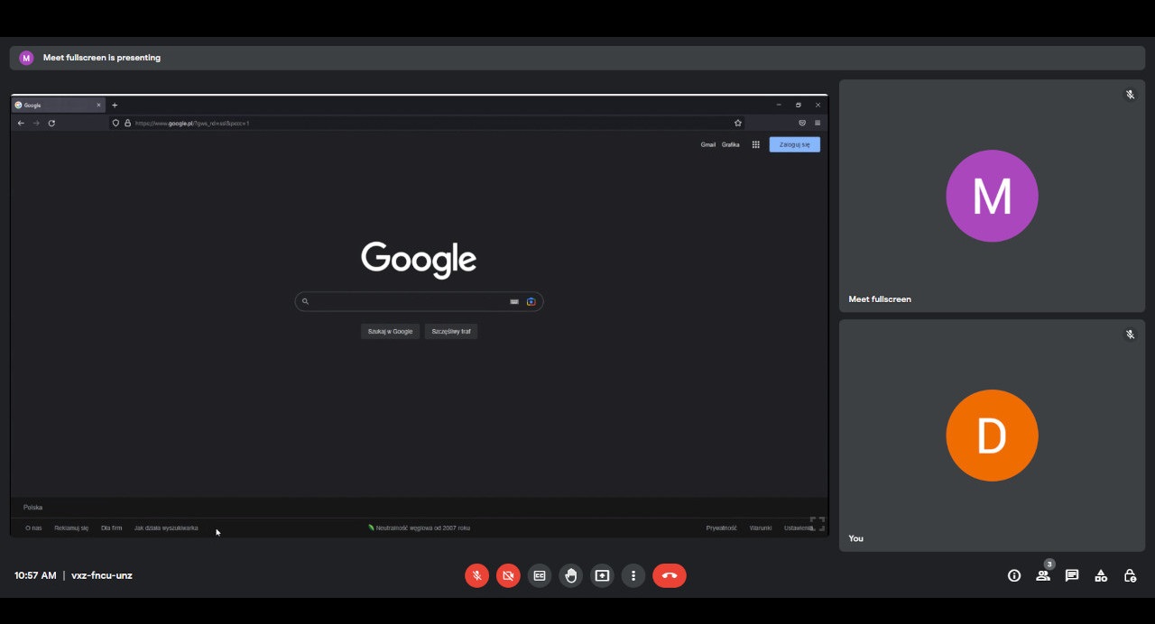Click the Google browser tab in presentation
The height and width of the screenshot is (624, 1155).
point(59,105)
